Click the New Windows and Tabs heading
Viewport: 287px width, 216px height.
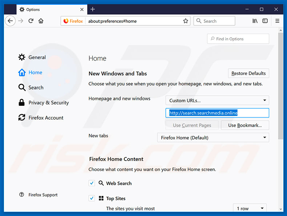click(118, 74)
